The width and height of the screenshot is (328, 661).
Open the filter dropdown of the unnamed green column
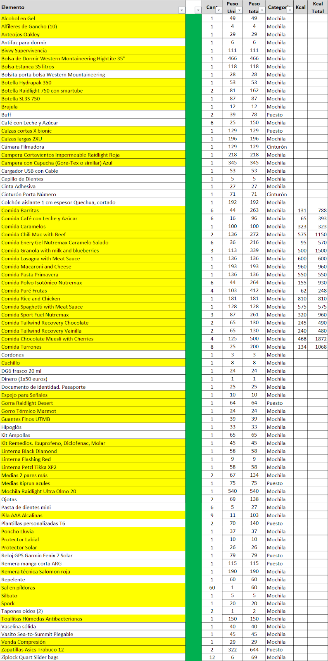pos(198,10)
